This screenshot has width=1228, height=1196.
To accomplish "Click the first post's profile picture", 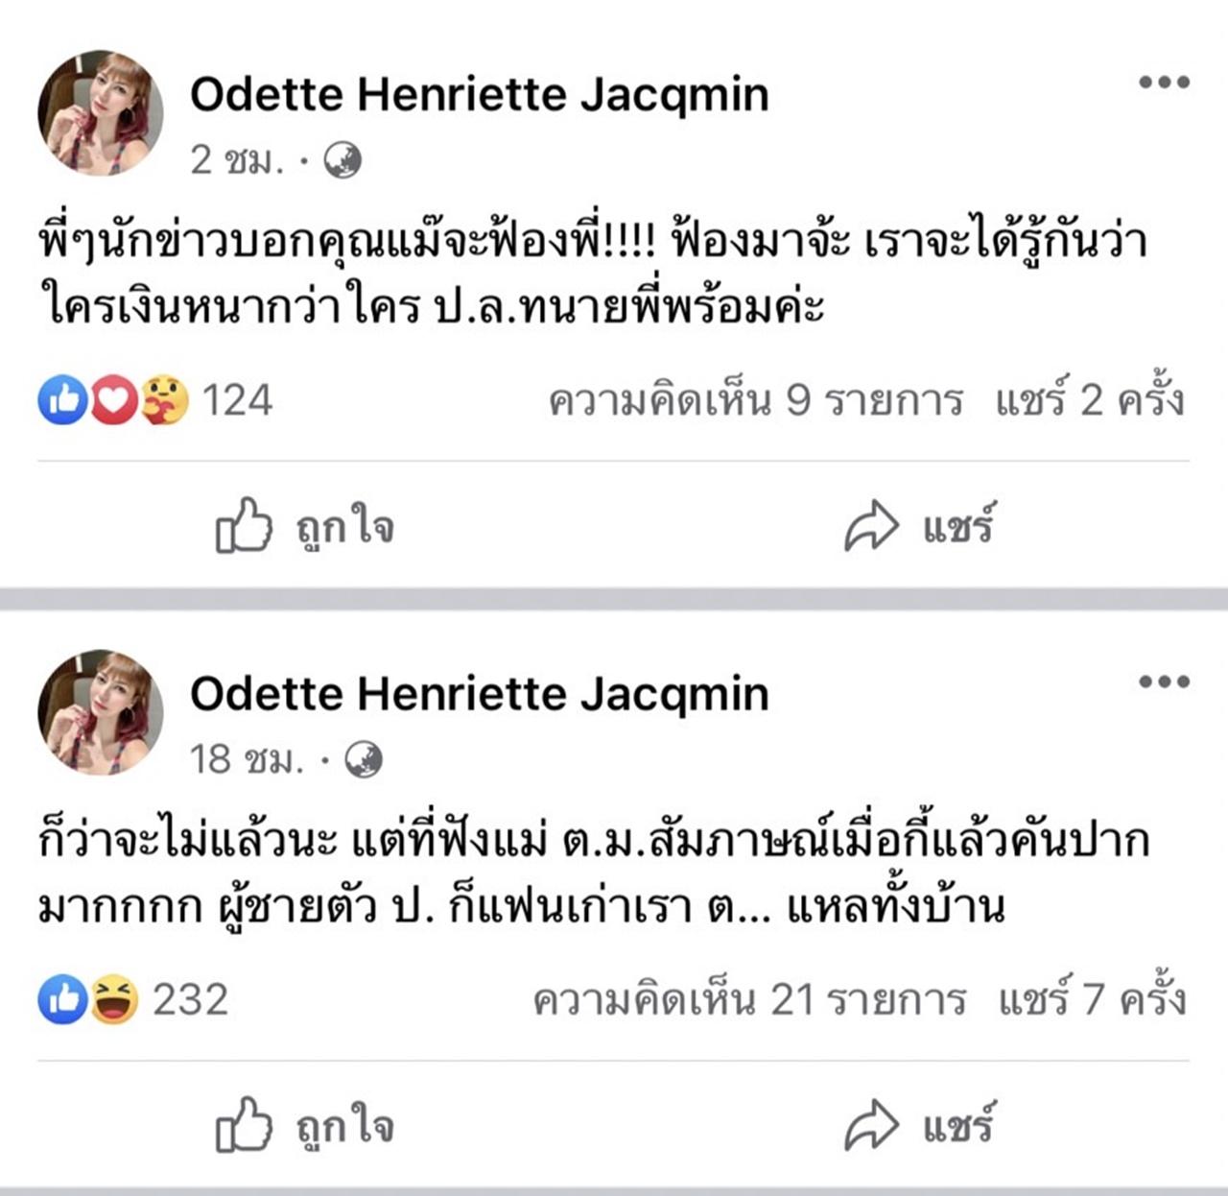I will [100, 113].
